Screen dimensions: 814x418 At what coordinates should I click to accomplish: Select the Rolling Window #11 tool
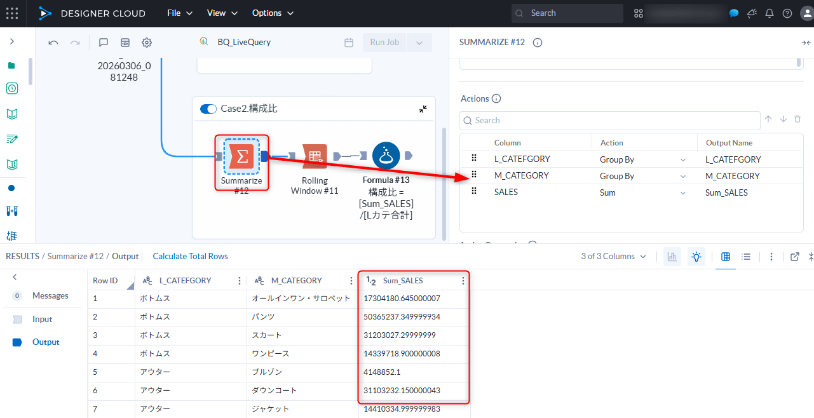pos(315,156)
